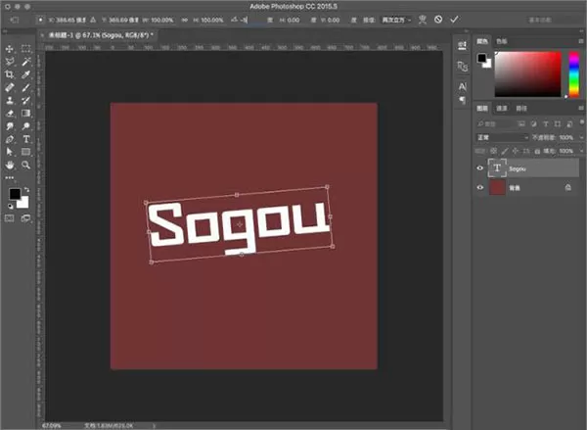Switch to the Channels tab

[502, 109]
